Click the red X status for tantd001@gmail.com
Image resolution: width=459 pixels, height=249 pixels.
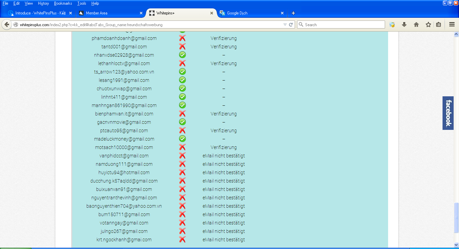click(182, 47)
